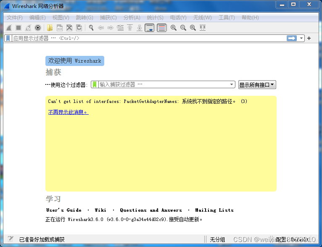Open the 电话(Y) menu
322x247 pixels.
(178, 18)
